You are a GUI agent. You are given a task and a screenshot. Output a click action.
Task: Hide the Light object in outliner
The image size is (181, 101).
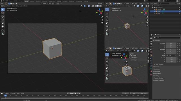coord(179,13)
